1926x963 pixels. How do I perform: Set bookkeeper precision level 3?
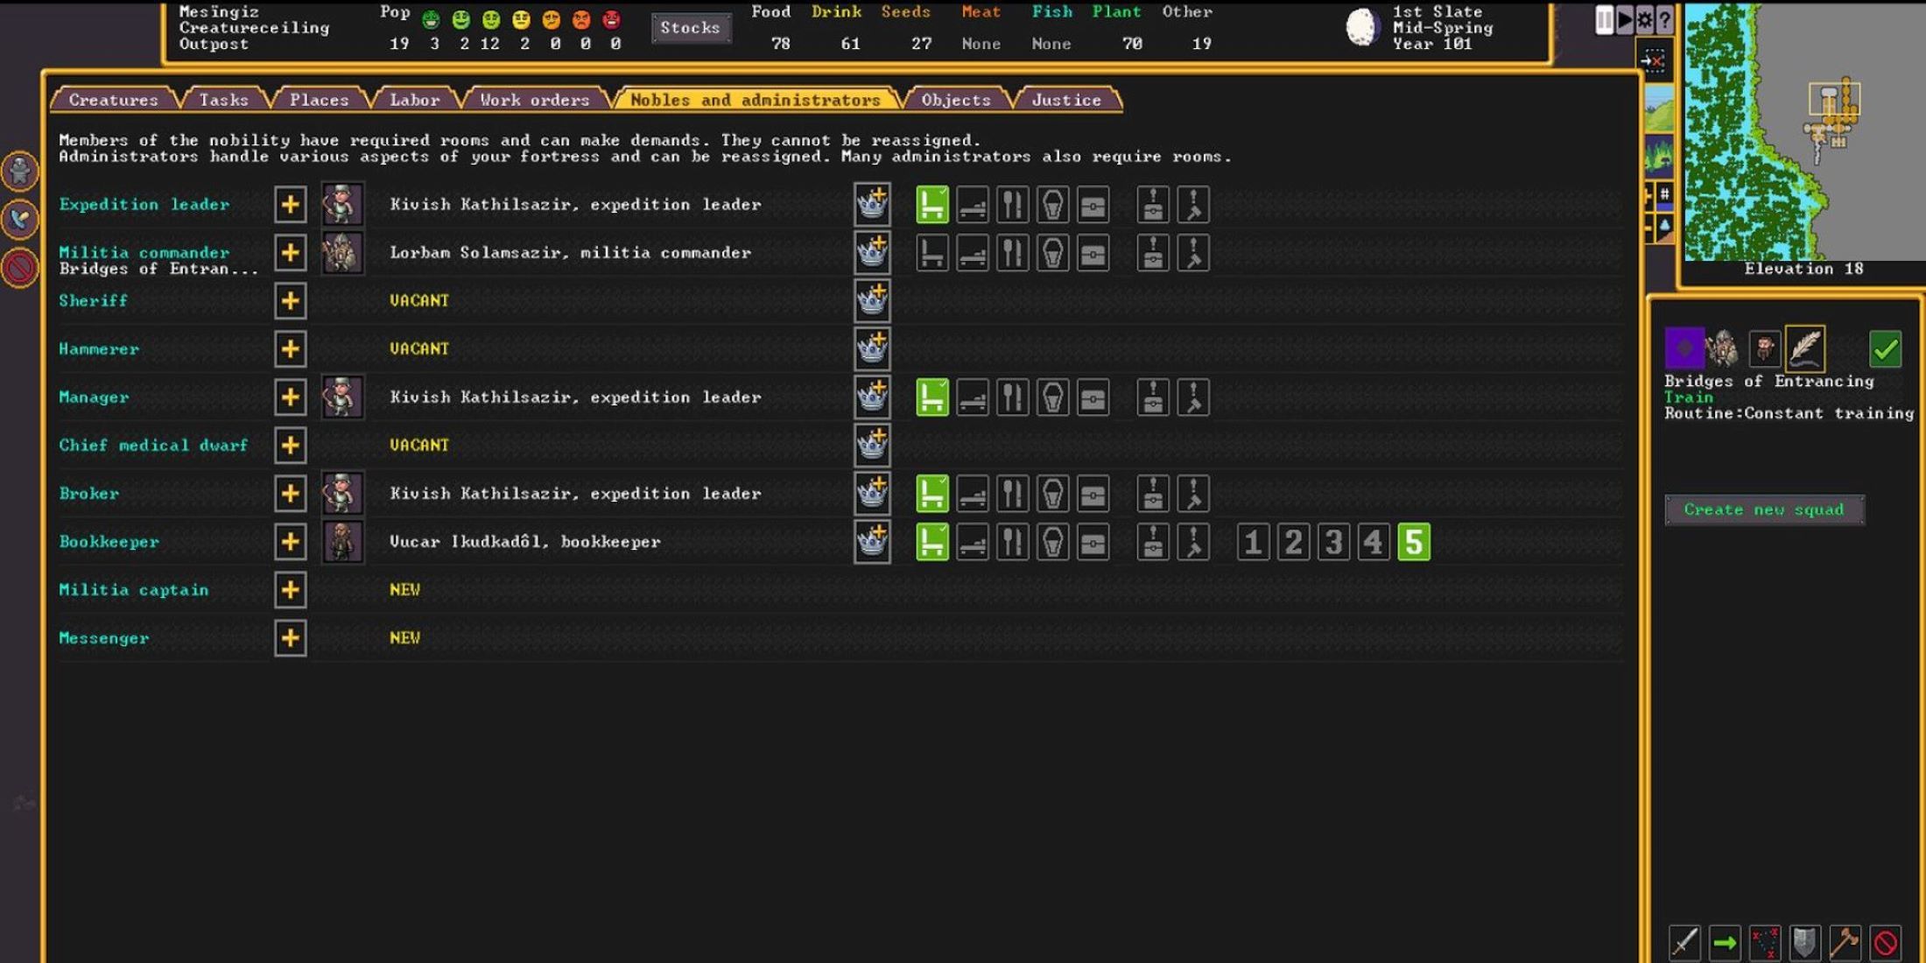point(1333,542)
